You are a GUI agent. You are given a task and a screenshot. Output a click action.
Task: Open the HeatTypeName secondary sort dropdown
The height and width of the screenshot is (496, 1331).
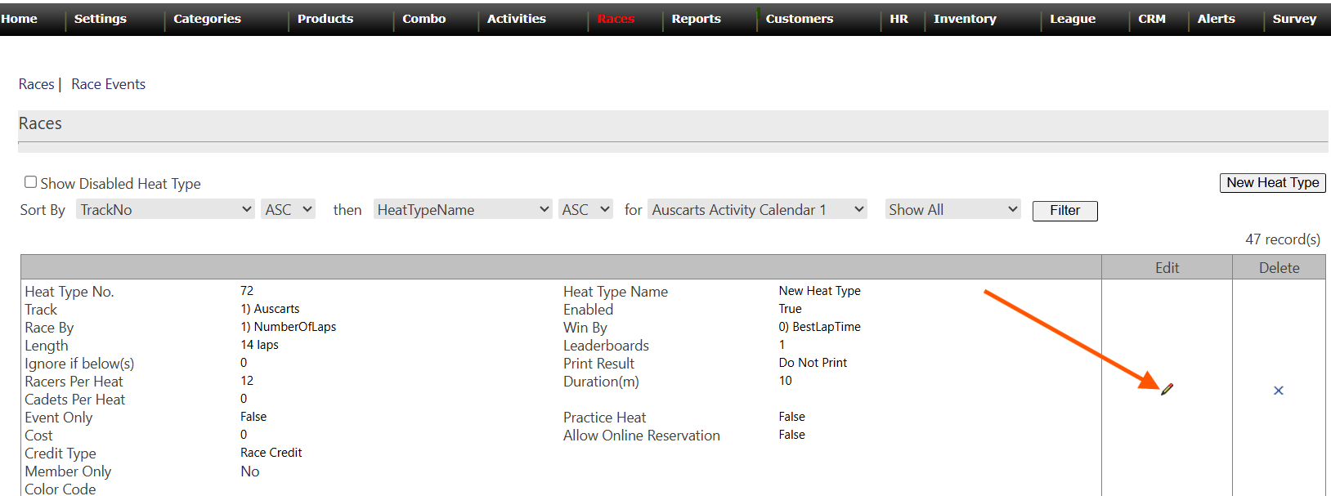point(463,210)
